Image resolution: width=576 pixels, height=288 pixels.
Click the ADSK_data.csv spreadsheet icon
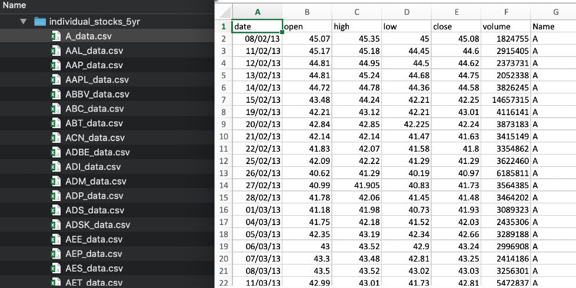click(x=56, y=225)
